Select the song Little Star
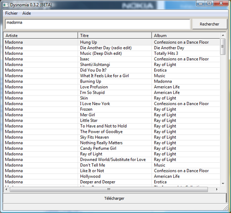The height and width of the screenshot is (213, 231). tap(89, 120)
